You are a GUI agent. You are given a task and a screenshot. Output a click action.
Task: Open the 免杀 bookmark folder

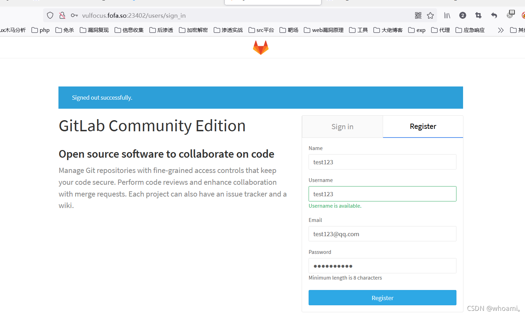[65, 30]
